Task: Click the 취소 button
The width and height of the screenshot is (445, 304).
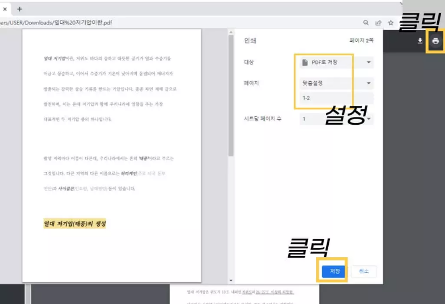Action: point(364,271)
